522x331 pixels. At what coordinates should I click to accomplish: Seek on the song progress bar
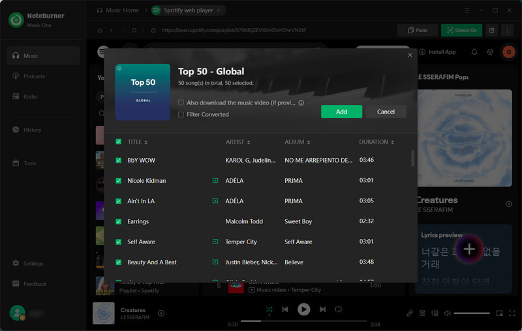pyautogui.click(x=303, y=321)
